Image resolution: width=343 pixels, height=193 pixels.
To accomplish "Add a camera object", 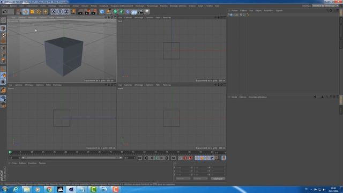I will point(140,12).
